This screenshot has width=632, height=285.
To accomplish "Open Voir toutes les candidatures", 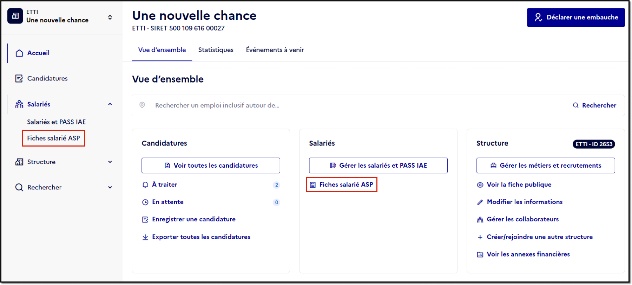I will (x=211, y=166).
